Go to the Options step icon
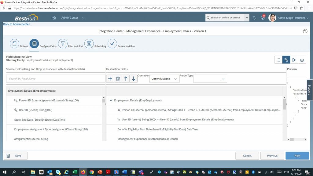The height and width of the screenshot is (176, 313). click(14, 43)
